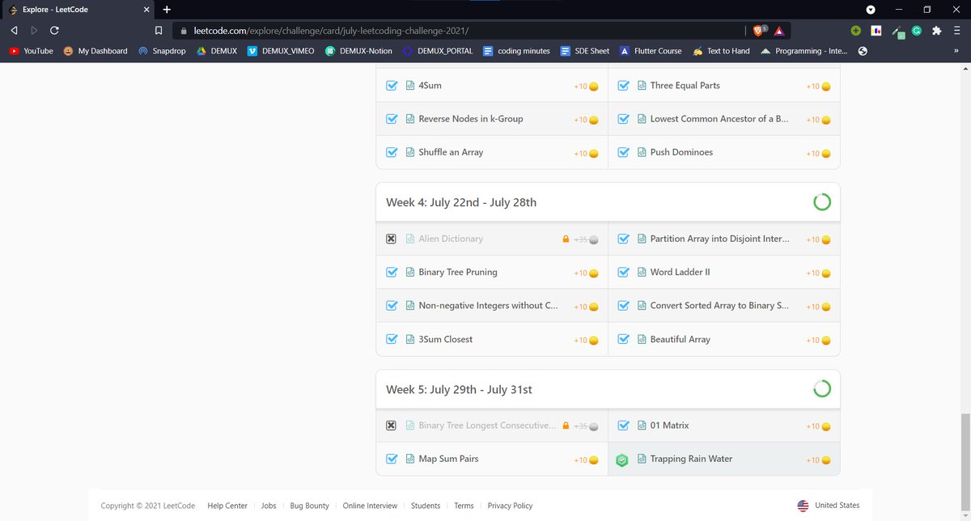Open the SDE Sheet bookmark

tap(585, 51)
